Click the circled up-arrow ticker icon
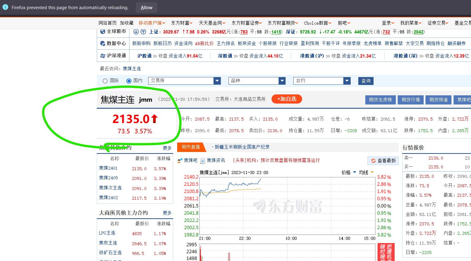The image size is (471, 261). (x=143, y=32)
